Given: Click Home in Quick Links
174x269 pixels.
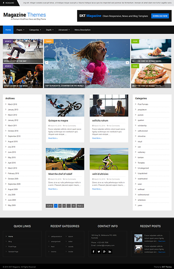Looking at the screenshot, I should tap(11, 237).
